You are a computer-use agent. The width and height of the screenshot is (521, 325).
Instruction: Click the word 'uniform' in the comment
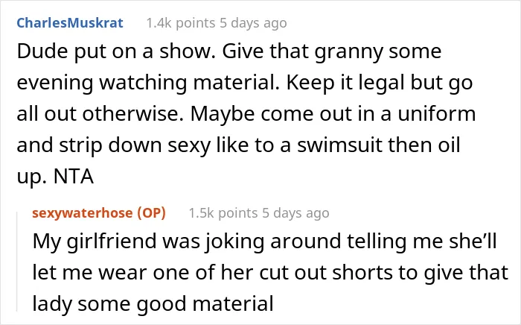(x=437, y=114)
